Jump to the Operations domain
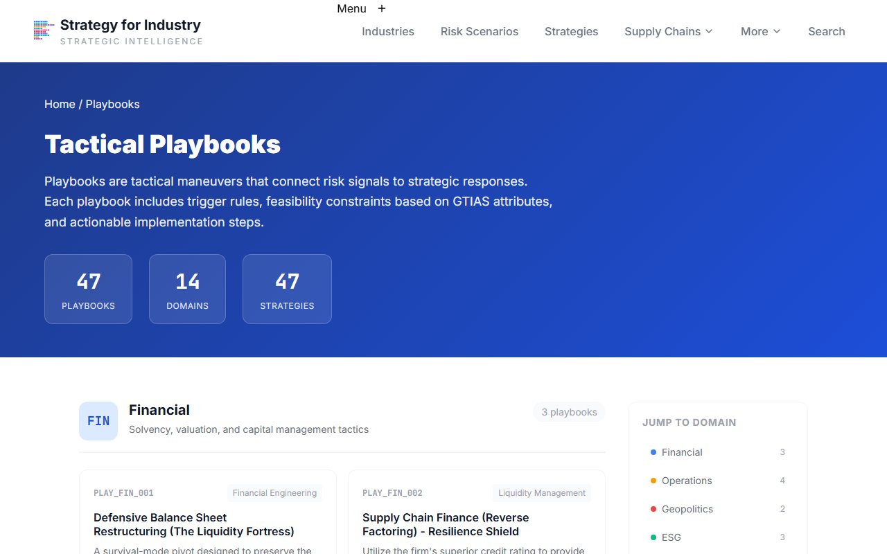This screenshot has width=887, height=554. [687, 481]
